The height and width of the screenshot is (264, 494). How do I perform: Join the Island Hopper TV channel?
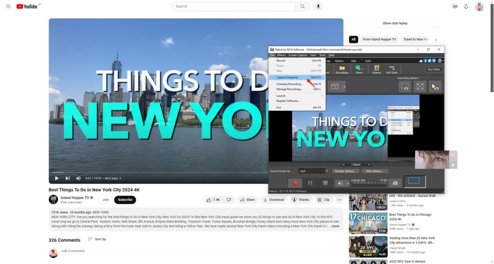(106, 200)
